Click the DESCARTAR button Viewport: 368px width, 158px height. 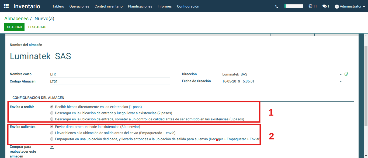pyautogui.click(x=37, y=27)
